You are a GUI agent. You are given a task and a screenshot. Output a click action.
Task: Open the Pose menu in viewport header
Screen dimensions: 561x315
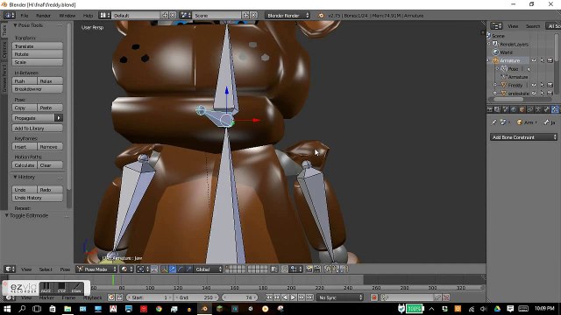pyautogui.click(x=65, y=269)
